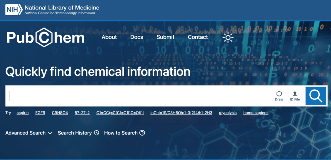Click inside the chemical search input field
Viewport: 331px width, 160px height.
138,96
